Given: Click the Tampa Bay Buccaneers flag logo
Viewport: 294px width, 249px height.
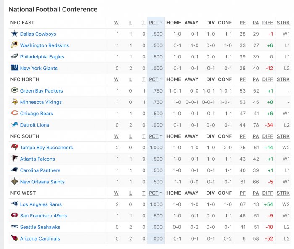Looking at the screenshot, I should [x=14, y=147].
